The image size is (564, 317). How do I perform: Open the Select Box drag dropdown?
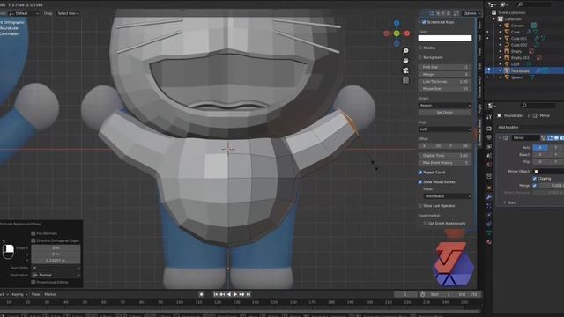[x=68, y=13]
